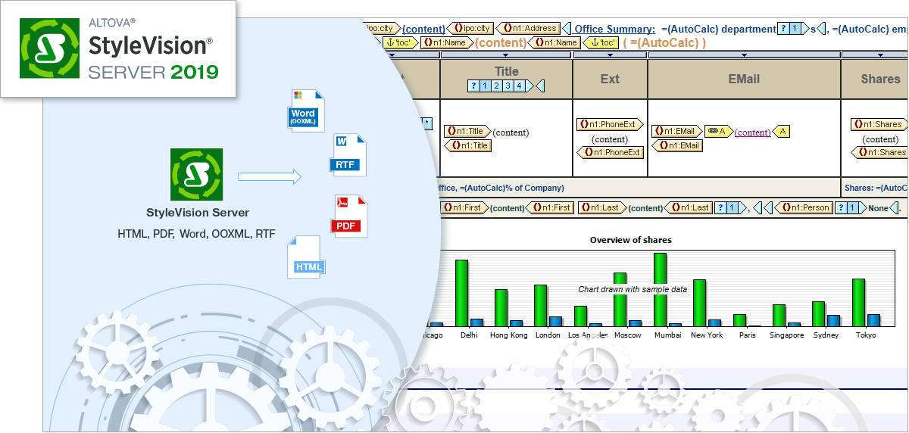This screenshot has height=433, width=909.
Task: Click the closing n1:First tag
Action: pyautogui.click(x=550, y=207)
